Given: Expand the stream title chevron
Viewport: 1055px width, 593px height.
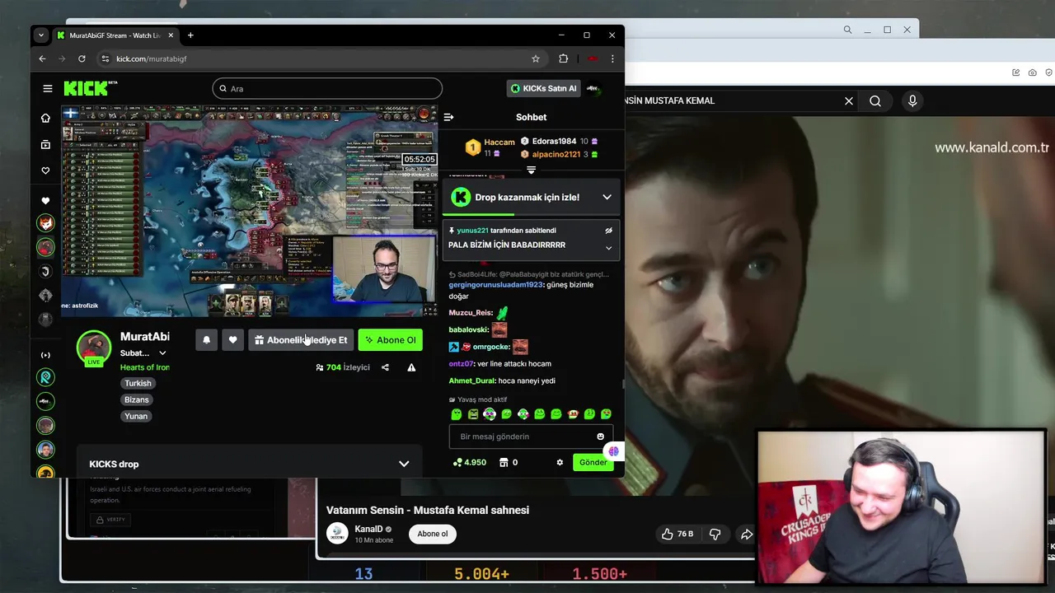Looking at the screenshot, I should [x=162, y=353].
